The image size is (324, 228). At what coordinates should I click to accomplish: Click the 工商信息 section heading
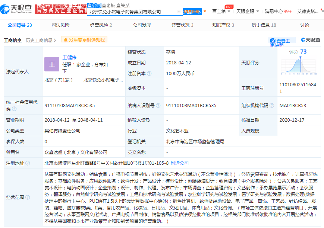click(x=13, y=40)
